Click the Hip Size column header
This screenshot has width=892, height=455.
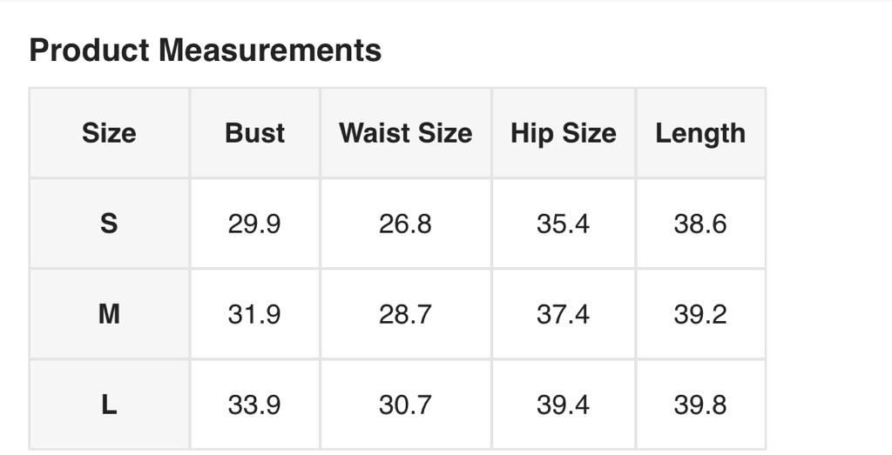coord(563,133)
